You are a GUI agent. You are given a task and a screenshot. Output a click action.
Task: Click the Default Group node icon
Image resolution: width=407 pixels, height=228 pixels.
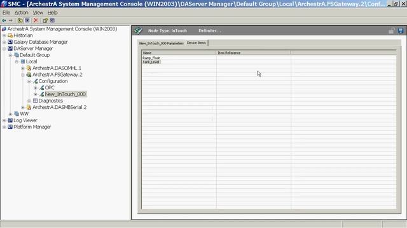coord(17,55)
